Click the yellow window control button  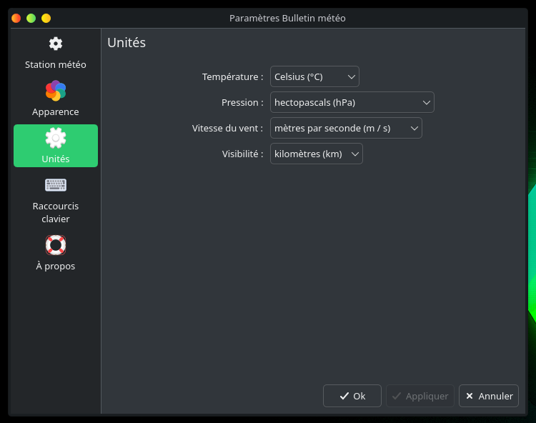(x=46, y=18)
